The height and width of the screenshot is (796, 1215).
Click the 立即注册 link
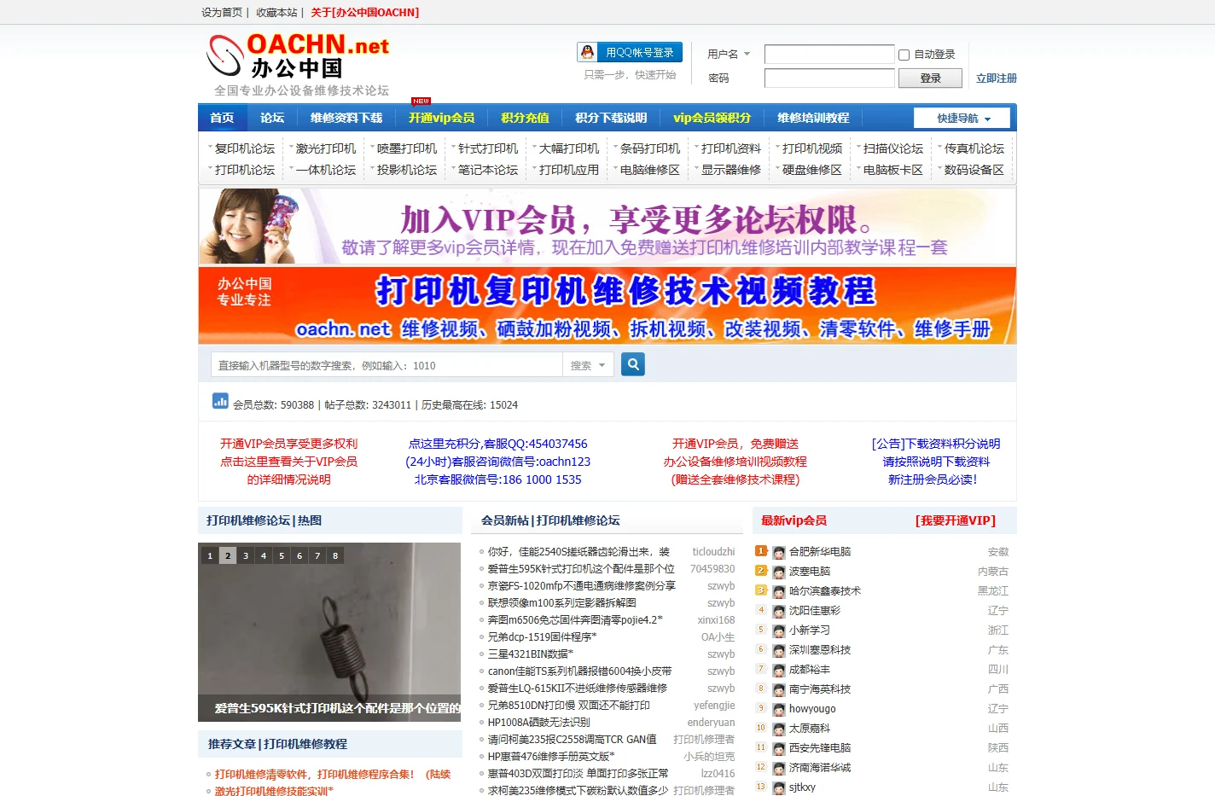997,78
